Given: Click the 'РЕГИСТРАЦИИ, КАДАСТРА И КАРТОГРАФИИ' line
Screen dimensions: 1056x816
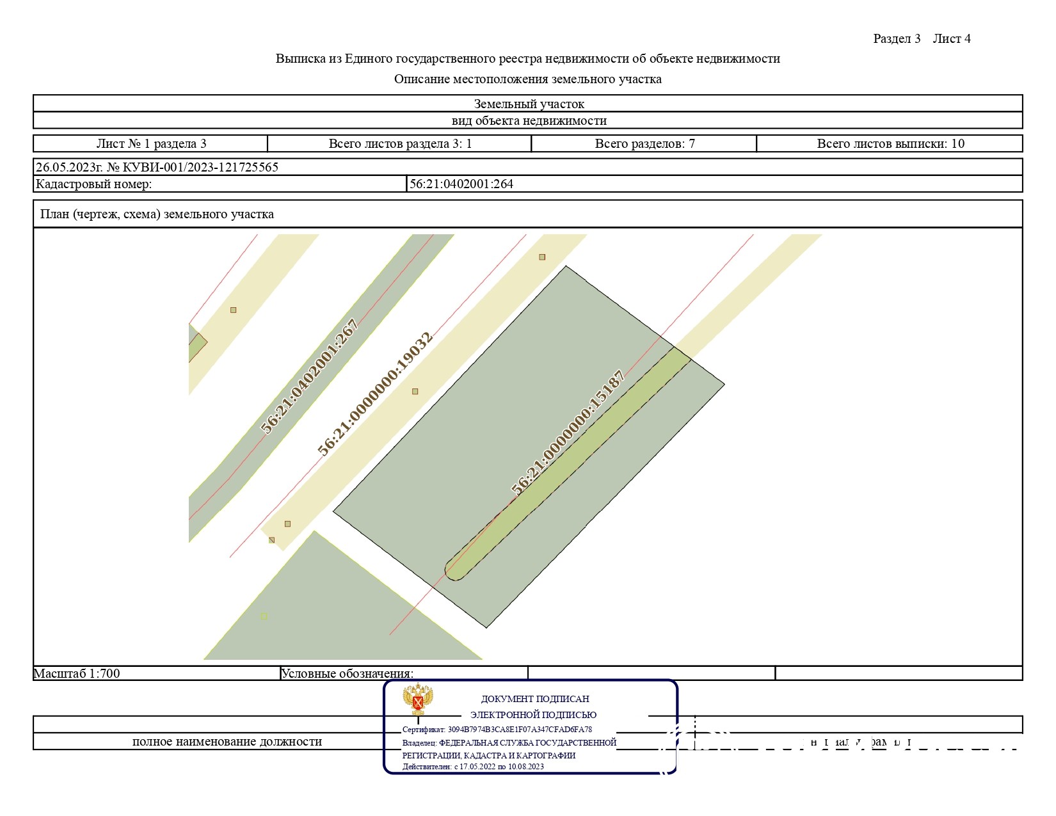Looking at the screenshot, I should point(489,755).
